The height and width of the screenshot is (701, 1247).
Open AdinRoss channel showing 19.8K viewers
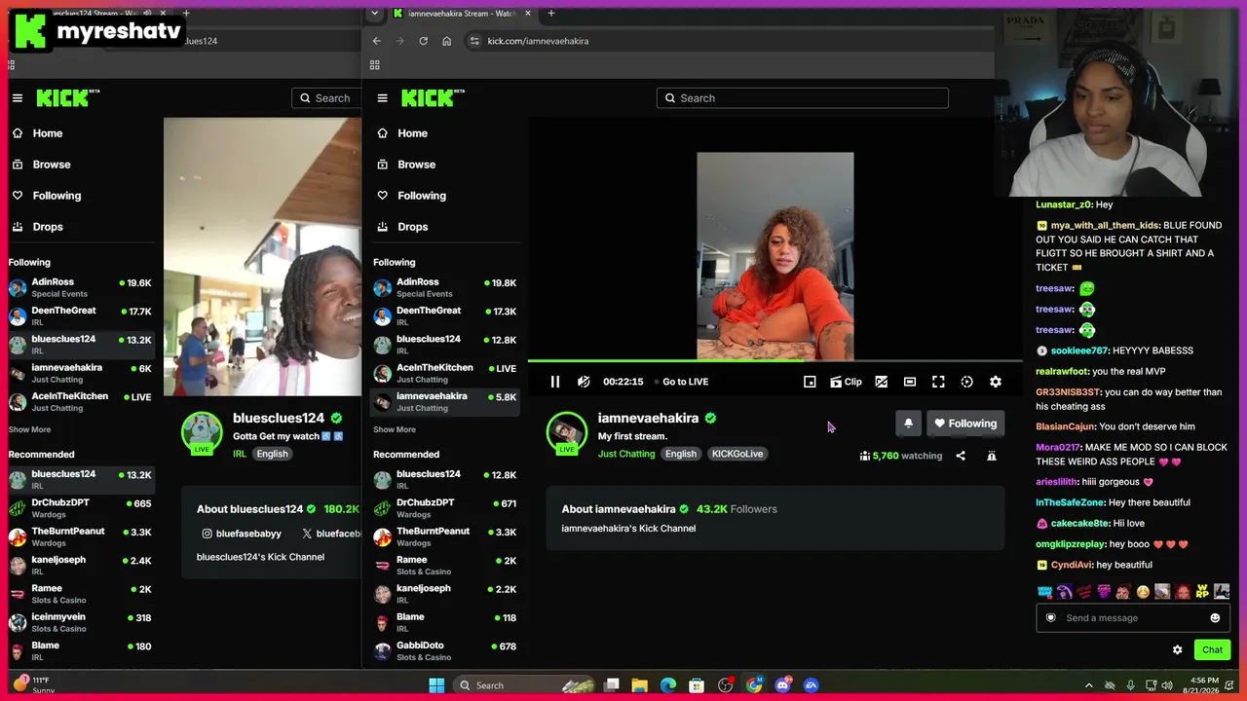[445, 287]
